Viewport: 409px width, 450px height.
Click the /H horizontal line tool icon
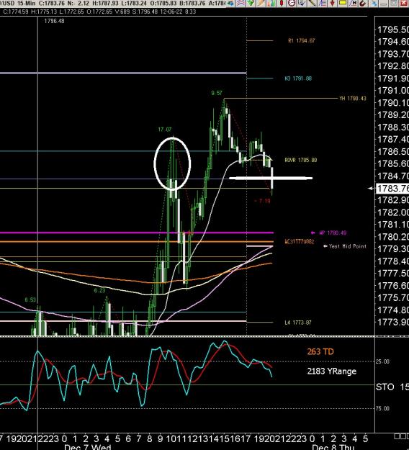(x=353, y=3)
